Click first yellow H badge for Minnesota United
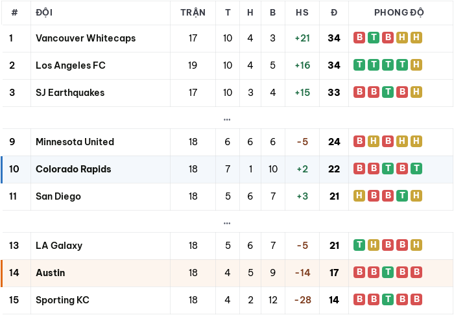The height and width of the screenshot is (315, 454). pyautogui.click(x=373, y=141)
